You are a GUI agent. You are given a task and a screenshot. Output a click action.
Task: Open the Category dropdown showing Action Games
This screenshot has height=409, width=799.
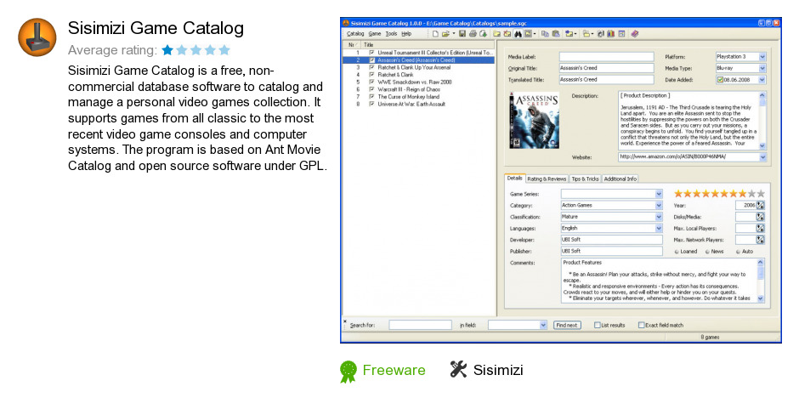click(x=659, y=206)
